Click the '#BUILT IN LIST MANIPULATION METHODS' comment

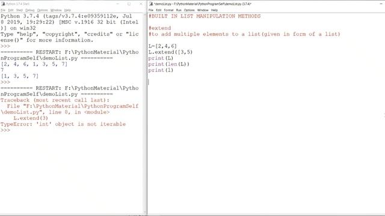pos(205,16)
